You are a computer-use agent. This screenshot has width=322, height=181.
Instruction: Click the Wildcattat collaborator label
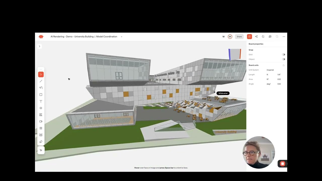(223, 93)
